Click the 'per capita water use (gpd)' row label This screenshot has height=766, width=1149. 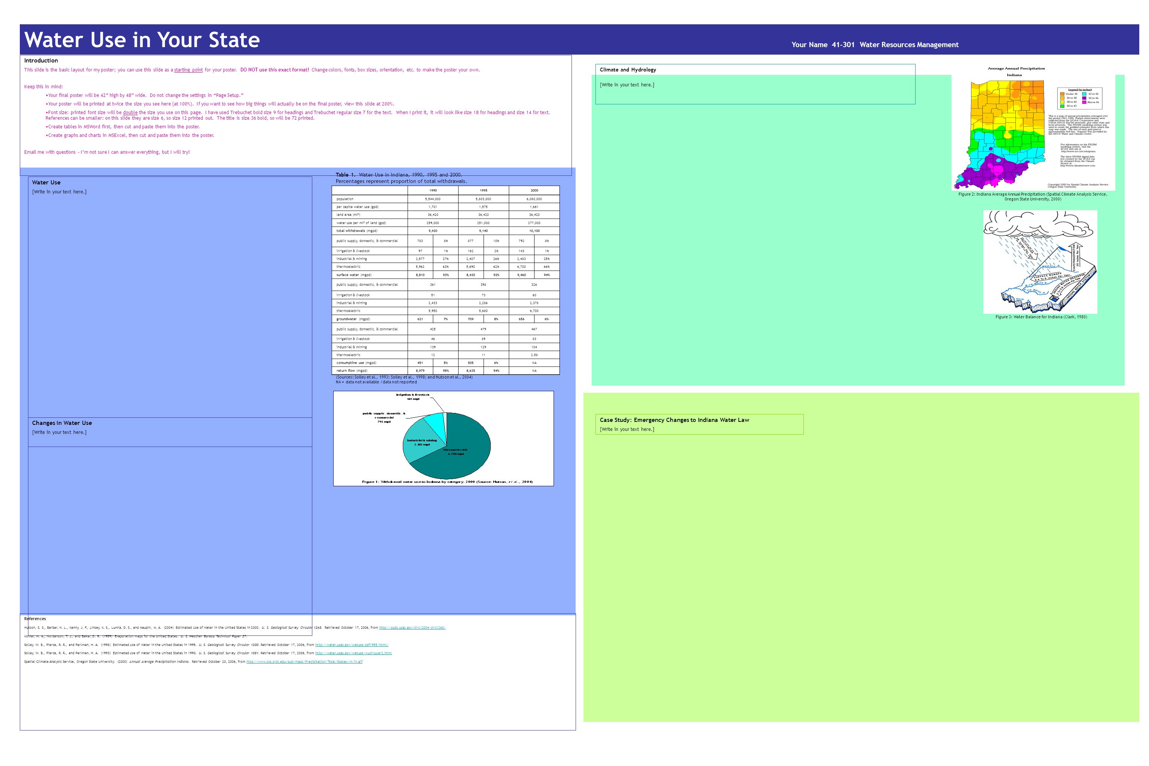click(x=358, y=207)
